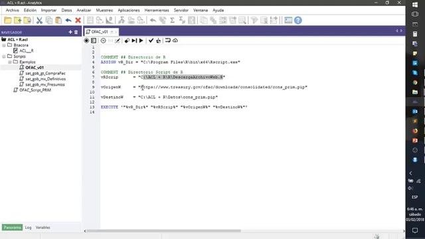Open the Archivo menu
The image size is (425, 239).
pyautogui.click(x=13, y=11)
